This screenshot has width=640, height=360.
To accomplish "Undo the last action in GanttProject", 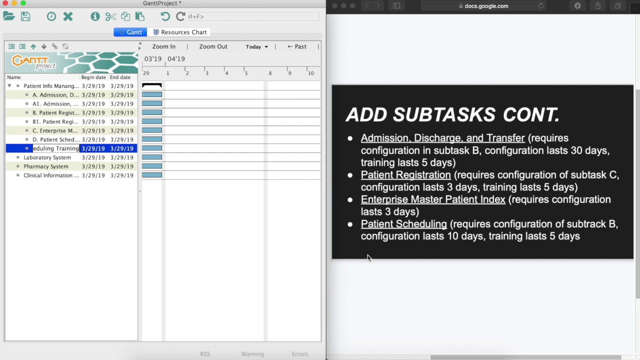I will point(165,16).
